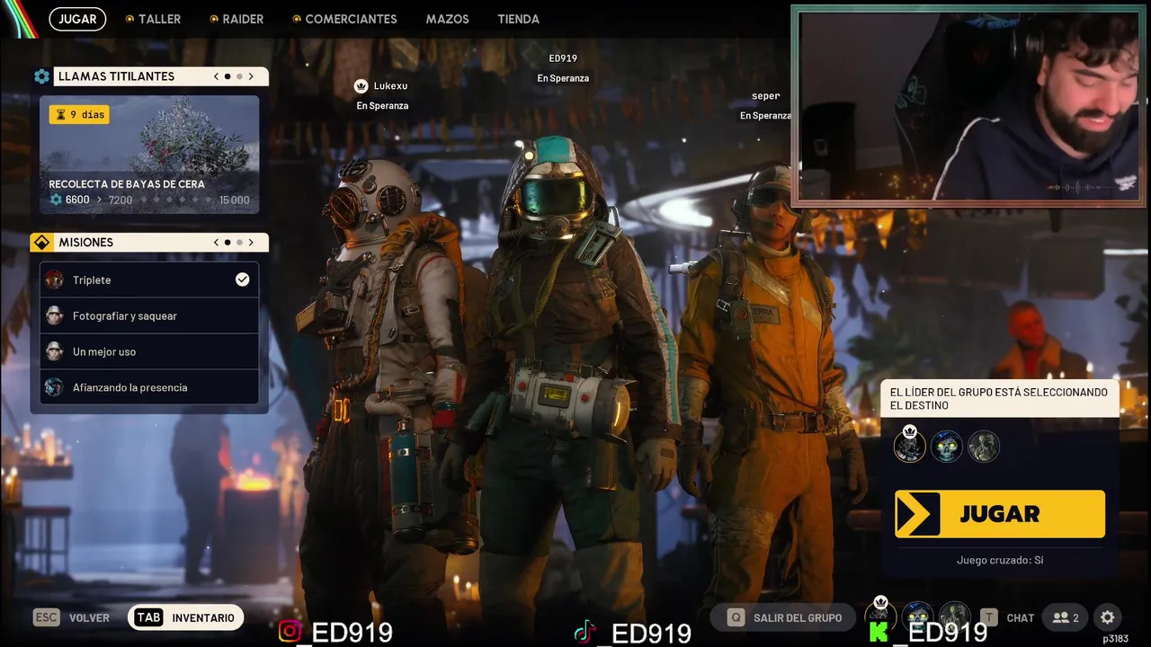Select Fotografiar y saquear mission
This screenshot has width=1151, height=647.
point(149,315)
